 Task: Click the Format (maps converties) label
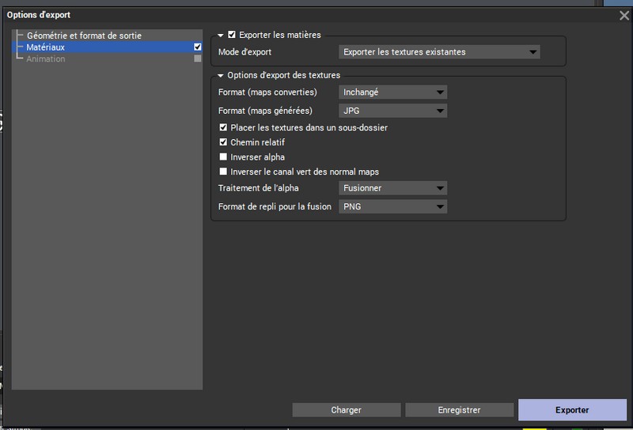(267, 92)
